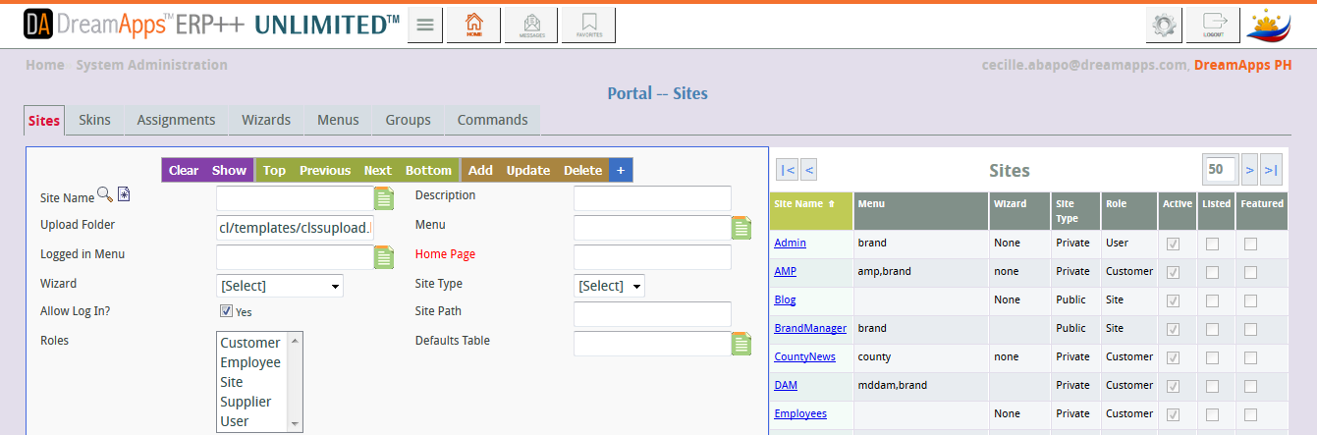Toggle Featured checkbox in CountyNews row
1317x435 pixels.
pos(1250,356)
